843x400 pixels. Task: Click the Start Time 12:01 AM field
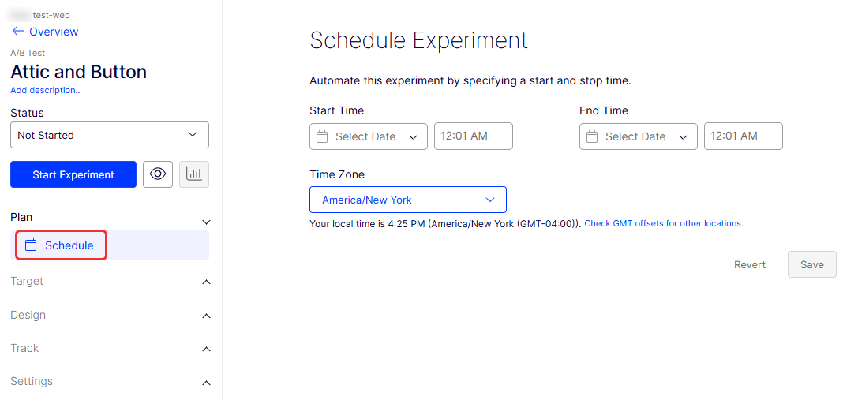pos(474,136)
